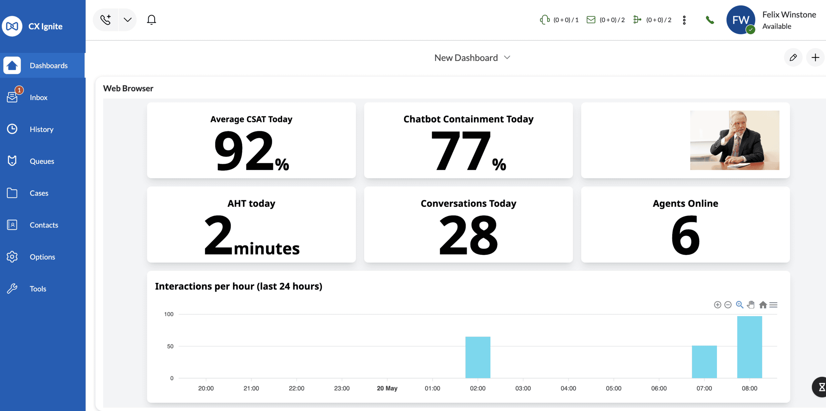Screen dimensions: 826x411
Task: Open History in the sidebar
Action: click(x=42, y=129)
